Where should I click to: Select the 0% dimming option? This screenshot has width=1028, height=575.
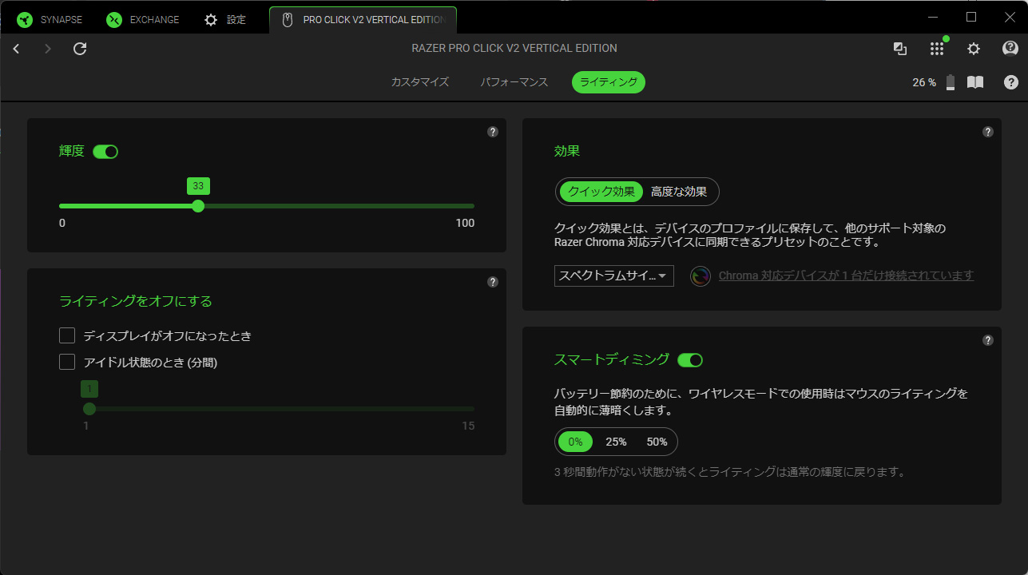click(x=575, y=442)
